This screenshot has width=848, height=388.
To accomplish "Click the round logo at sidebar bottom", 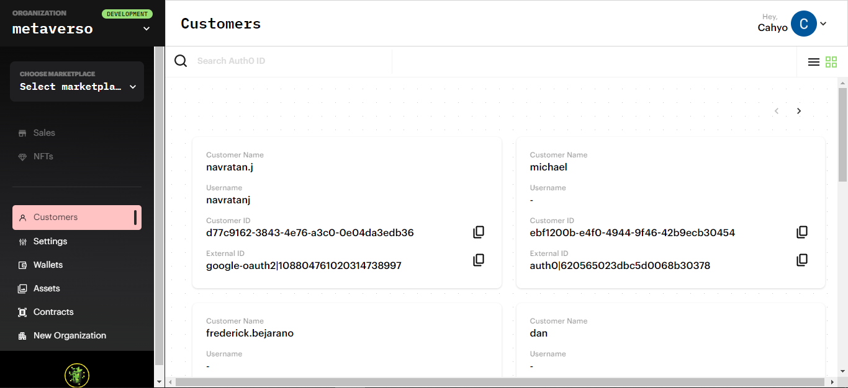I will 77,375.
